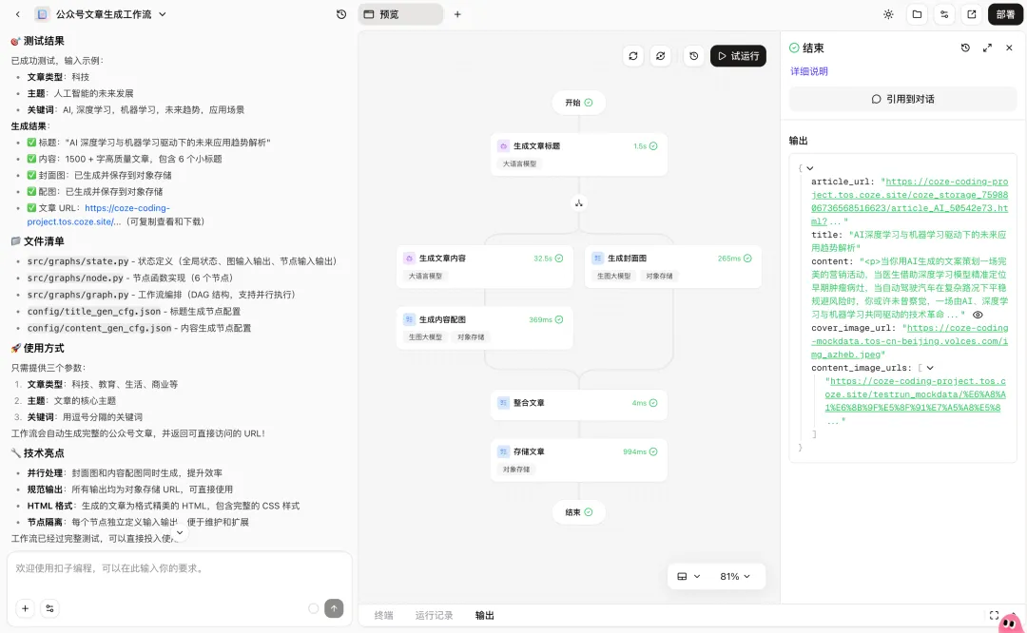Open the 81% zoom level dropdown
This screenshot has width=1027, height=633.
point(735,577)
